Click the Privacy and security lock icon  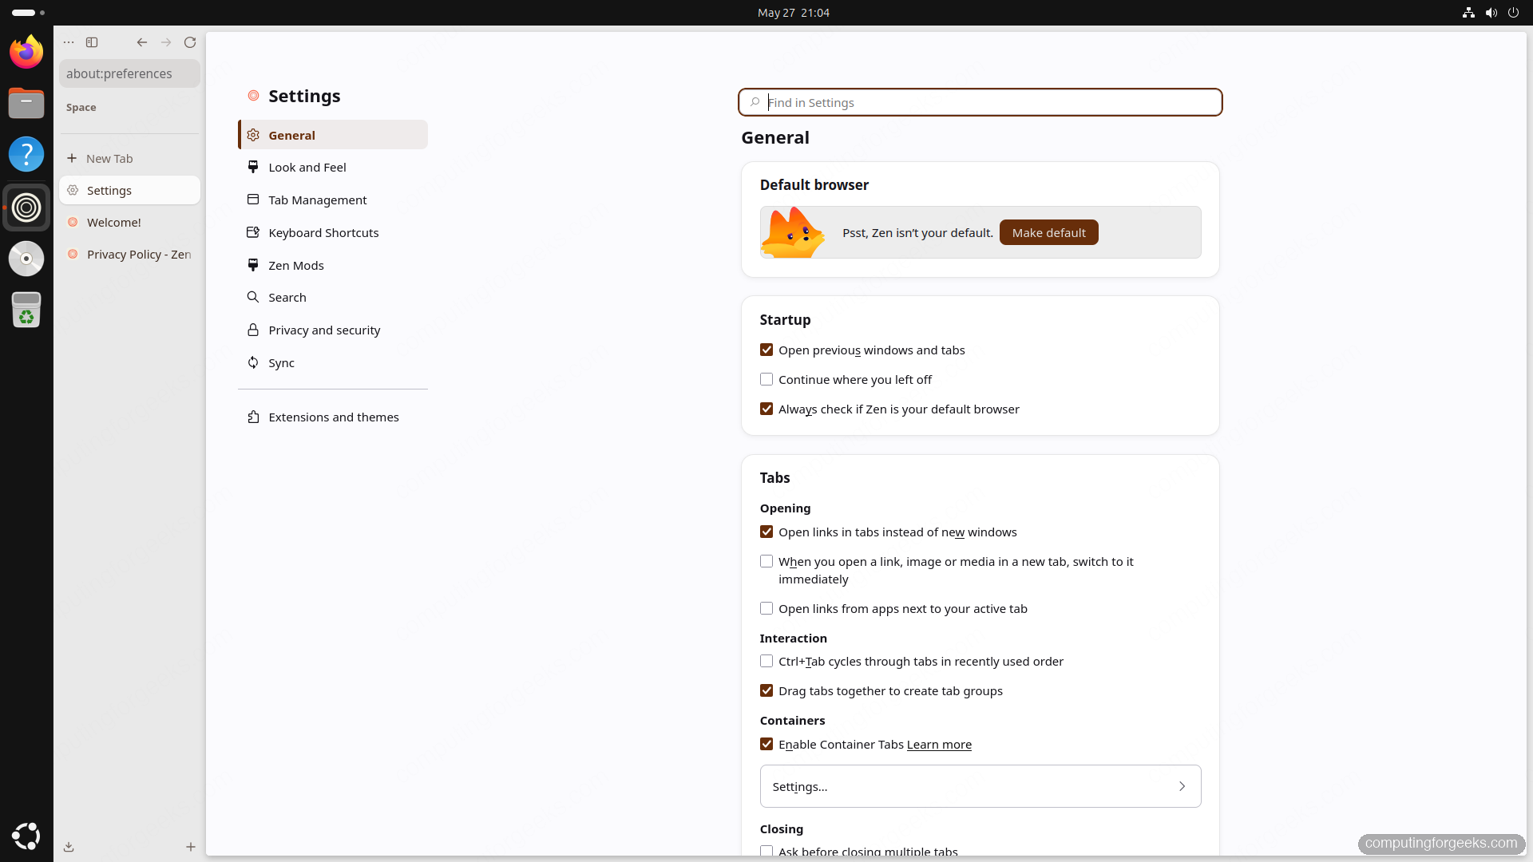point(253,330)
